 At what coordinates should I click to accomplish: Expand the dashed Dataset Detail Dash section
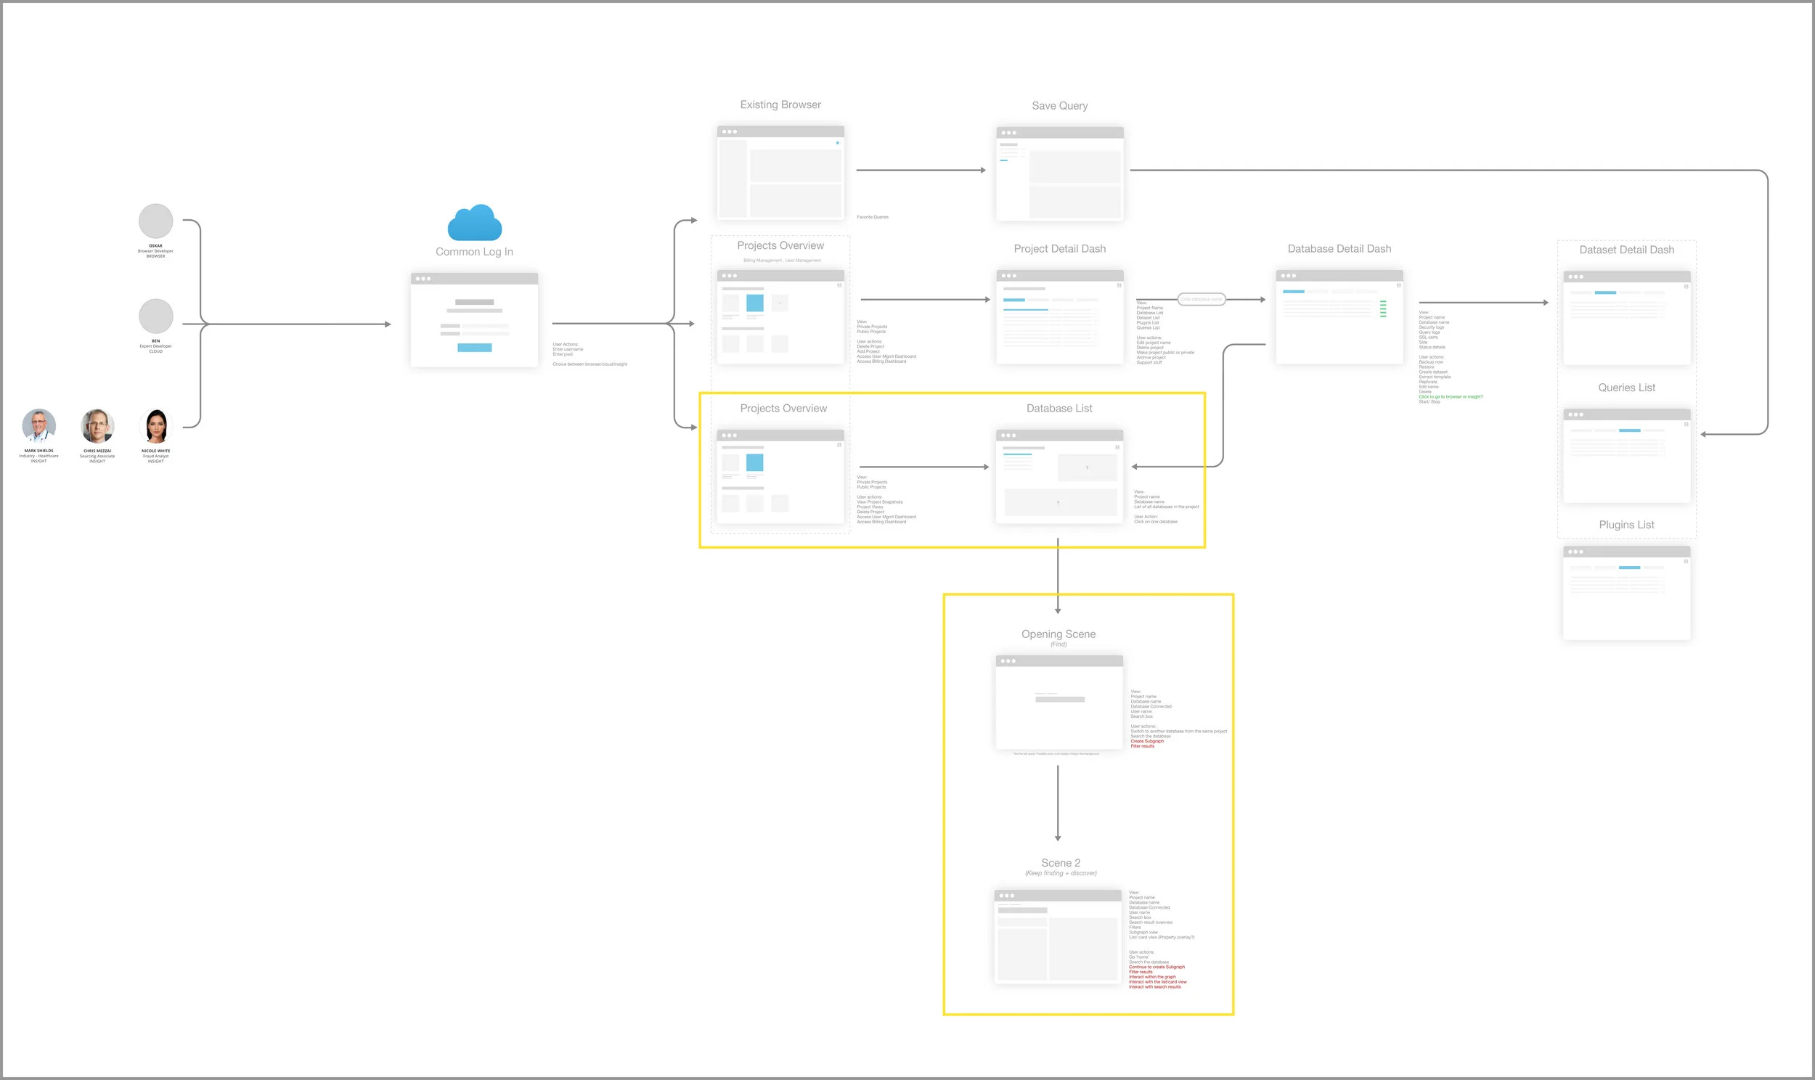pos(1626,249)
